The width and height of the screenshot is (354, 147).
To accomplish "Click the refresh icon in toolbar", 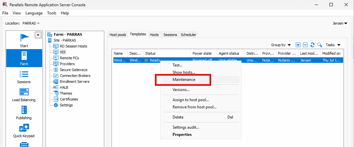I will click(x=313, y=45).
